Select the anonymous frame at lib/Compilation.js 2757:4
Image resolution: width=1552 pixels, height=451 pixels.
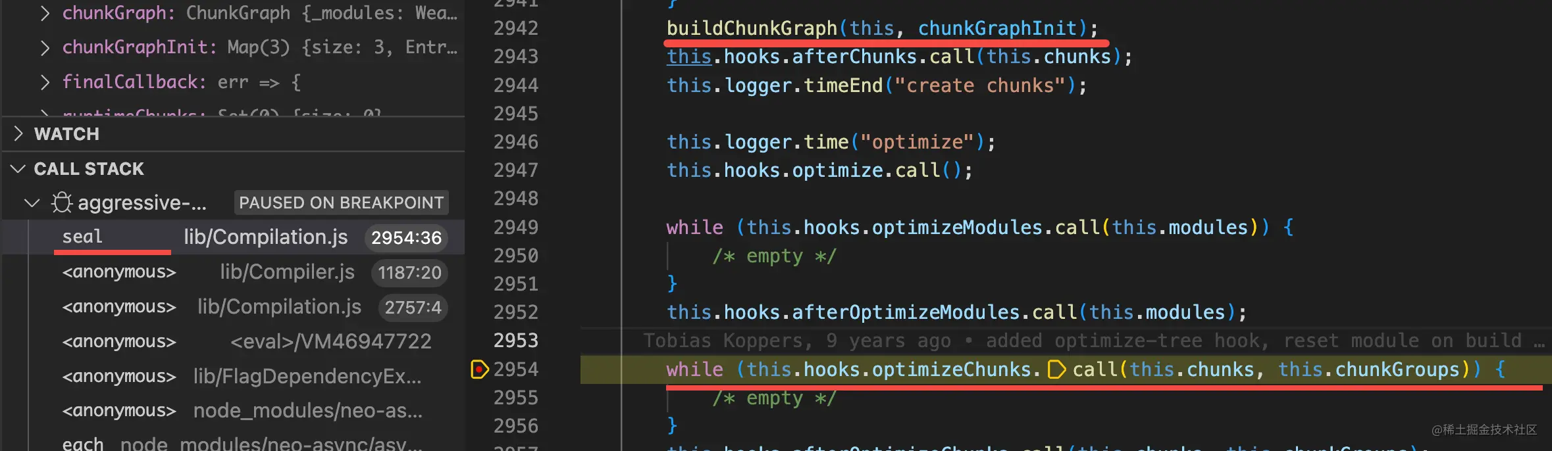(234, 307)
